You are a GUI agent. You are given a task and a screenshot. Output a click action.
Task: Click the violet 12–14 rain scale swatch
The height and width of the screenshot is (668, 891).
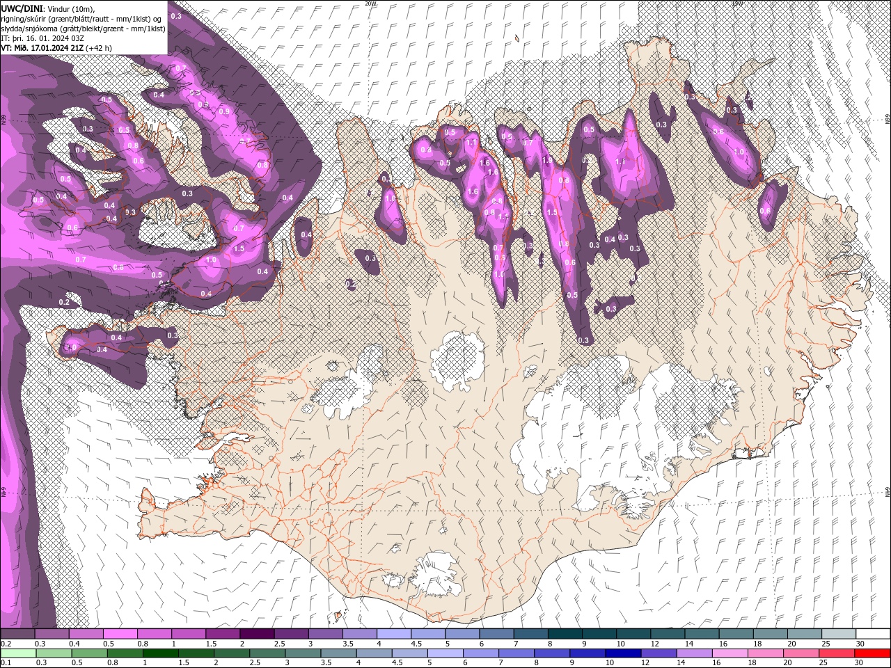659,653
